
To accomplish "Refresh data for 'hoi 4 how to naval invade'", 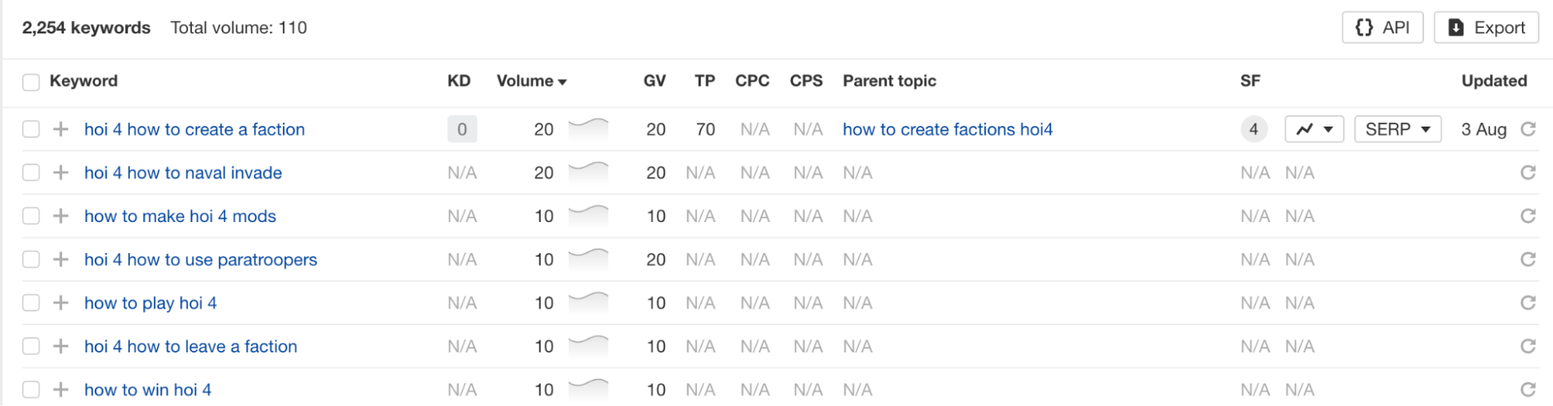I will pyautogui.click(x=1527, y=172).
